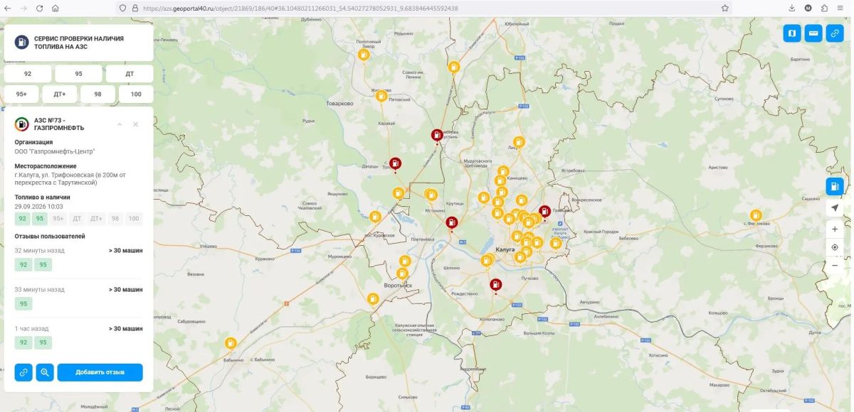Select yellow station marker near пос. Куровское
Screen dimensions: 854x412
pyautogui.click(x=375, y=217)
